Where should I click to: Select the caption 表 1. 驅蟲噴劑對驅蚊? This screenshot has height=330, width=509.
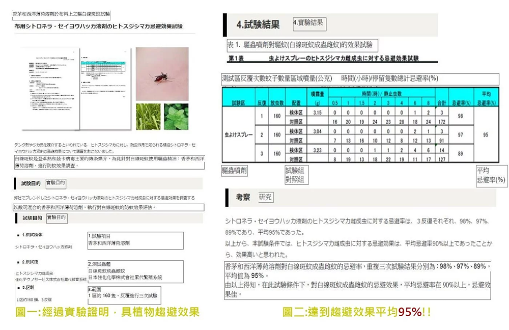pyautogui.click(x=302, y=45)
